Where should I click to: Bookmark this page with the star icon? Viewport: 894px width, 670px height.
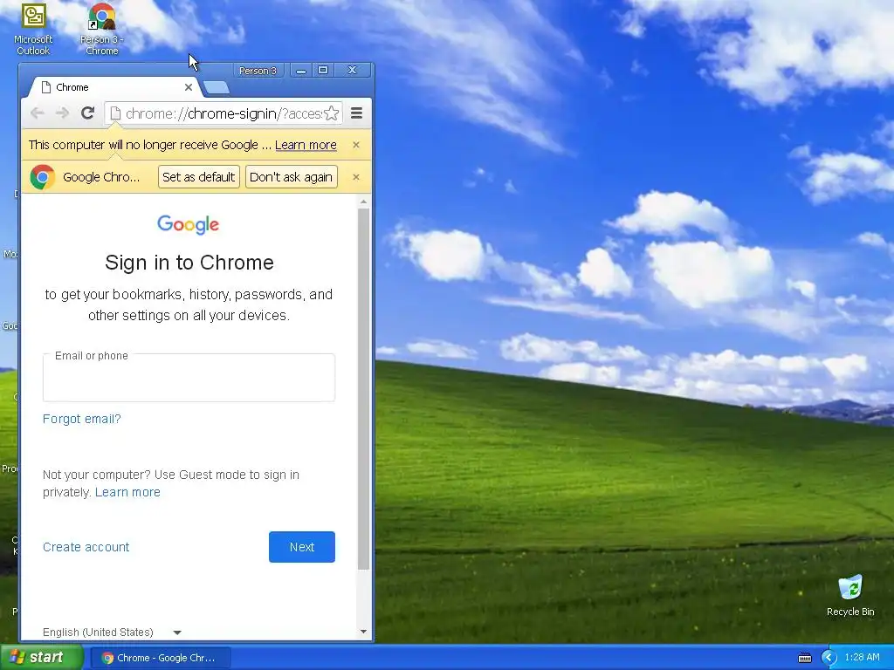(331, 113)
